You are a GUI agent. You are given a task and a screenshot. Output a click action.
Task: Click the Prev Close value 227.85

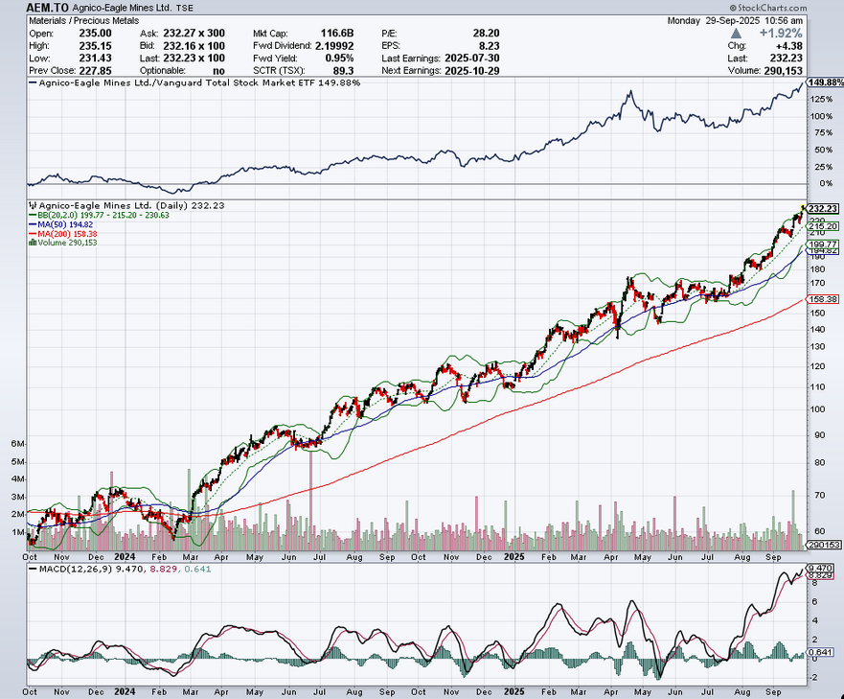(95, 71)
